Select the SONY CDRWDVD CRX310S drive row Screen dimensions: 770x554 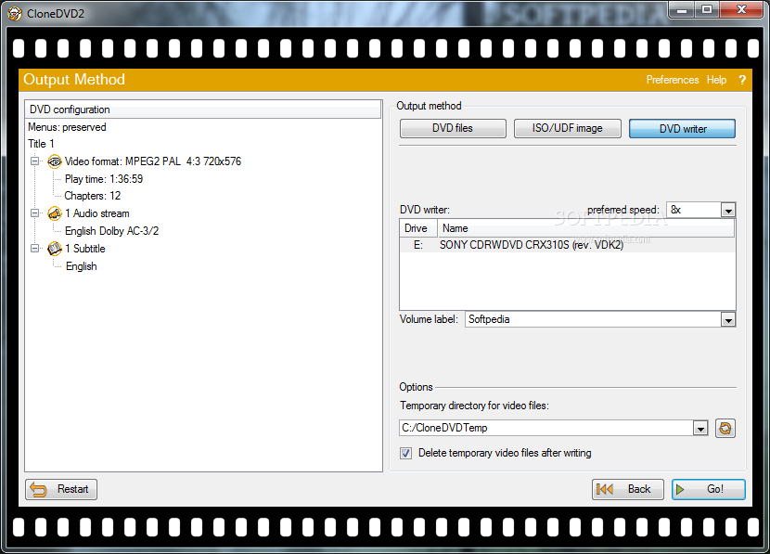567,245
